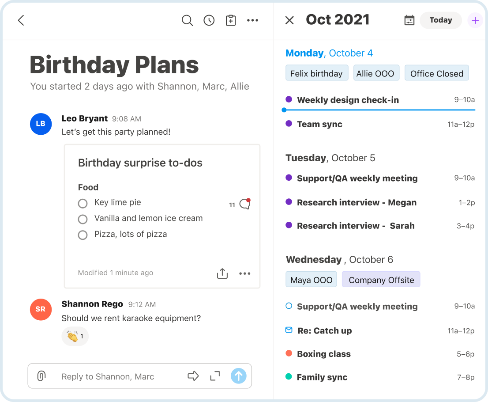488x402 pixels.
Task: Open Company Offsite all-day event
Action: (381, 280)
